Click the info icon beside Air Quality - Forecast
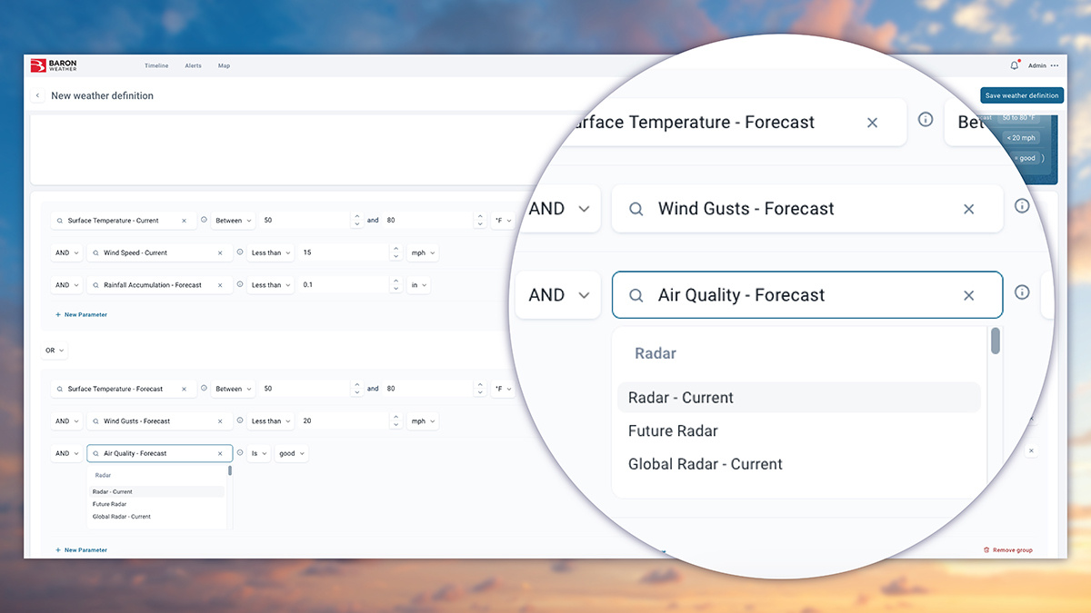The height and width of the screenshot is (613, 1091). click(x=1022, y=292)
